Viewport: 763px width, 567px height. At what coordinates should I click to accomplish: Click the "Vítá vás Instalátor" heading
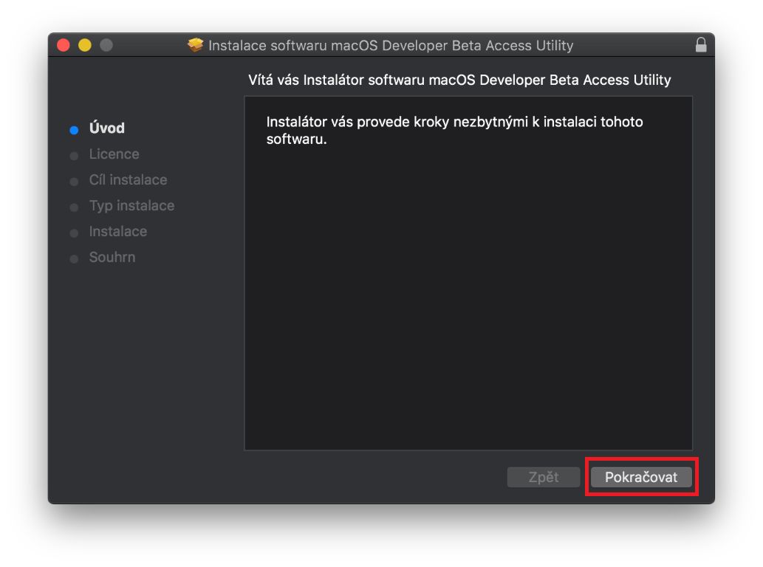pyautogui.click(x=459, y=80)
